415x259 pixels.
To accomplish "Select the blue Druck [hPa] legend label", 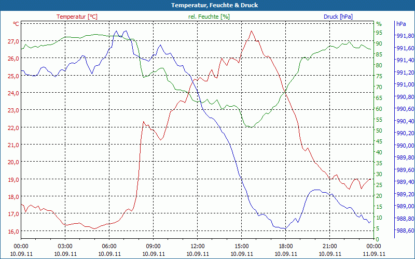I will tap(338, 17).
